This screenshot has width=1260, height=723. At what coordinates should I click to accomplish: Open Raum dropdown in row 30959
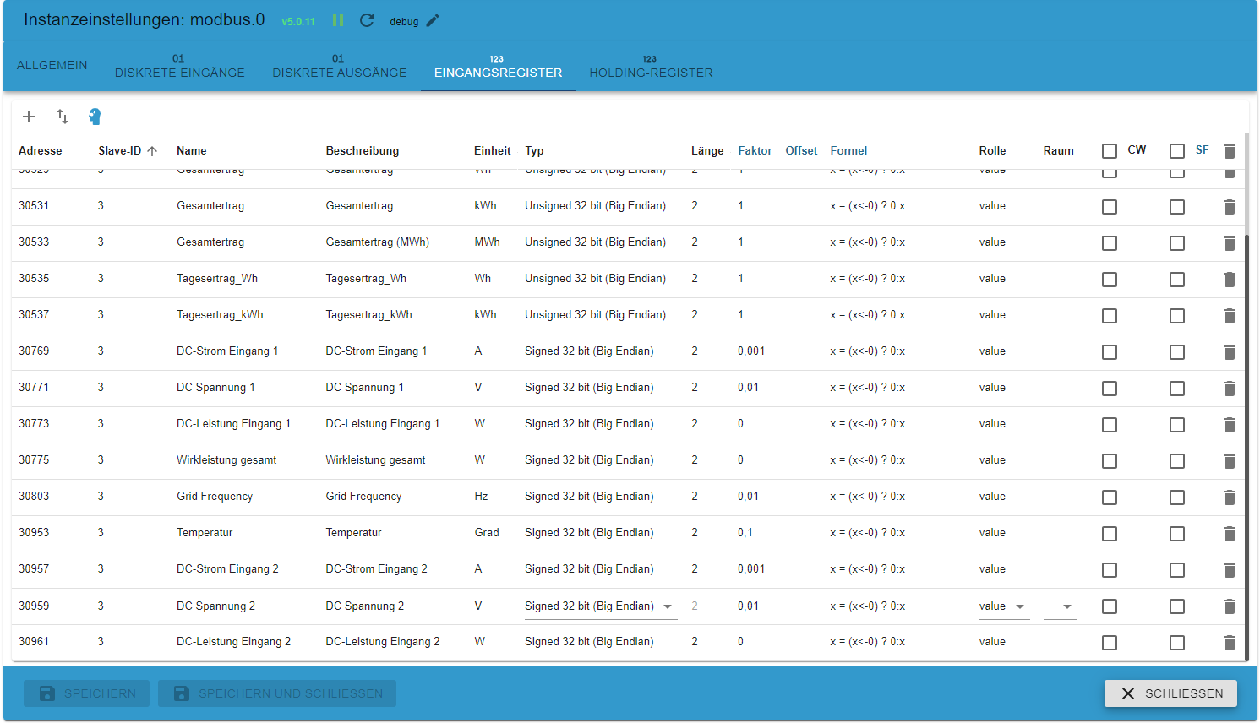tap(1061, 606)
